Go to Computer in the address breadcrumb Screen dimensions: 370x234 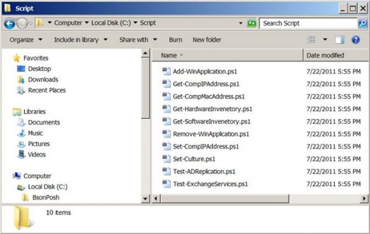tap(68, 23)
